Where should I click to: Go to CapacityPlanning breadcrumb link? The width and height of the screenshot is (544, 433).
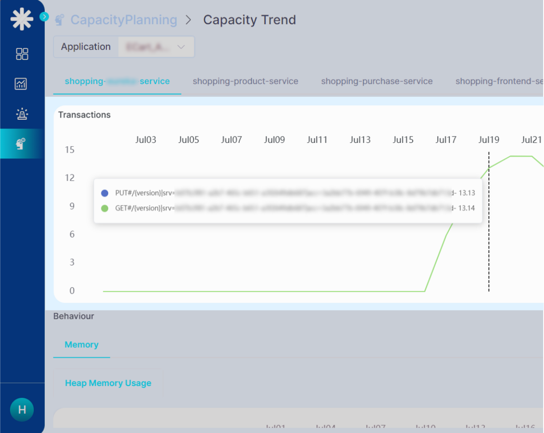point(124,20)
